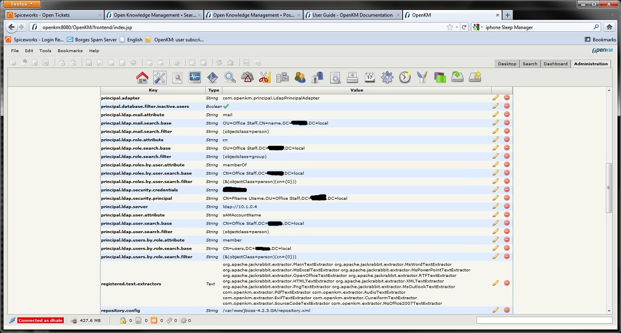Expand the search engine selector dropdown

pyautogui.click(x=478, y=27)
